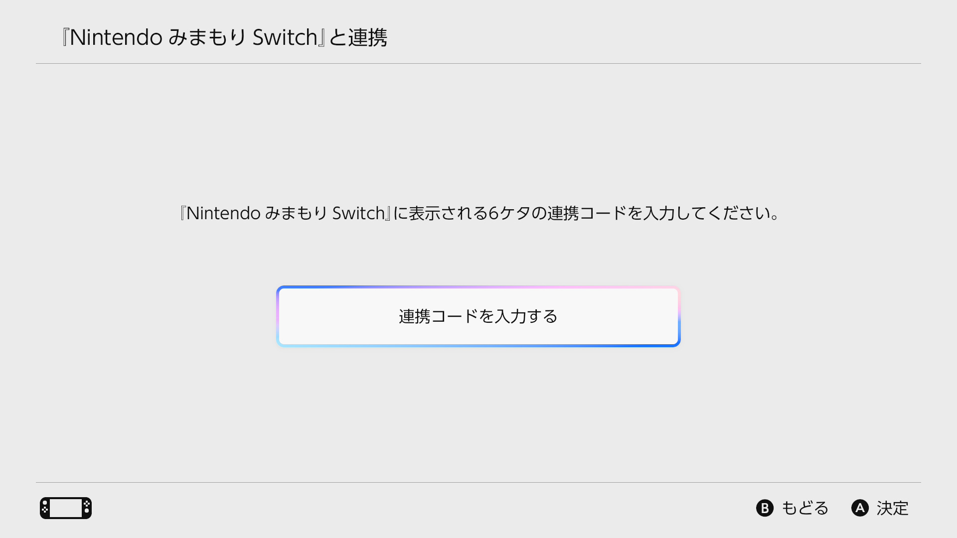The image size is (957, 538).
Task: Click the word Nintendo in header title
Action: point(116,37)
